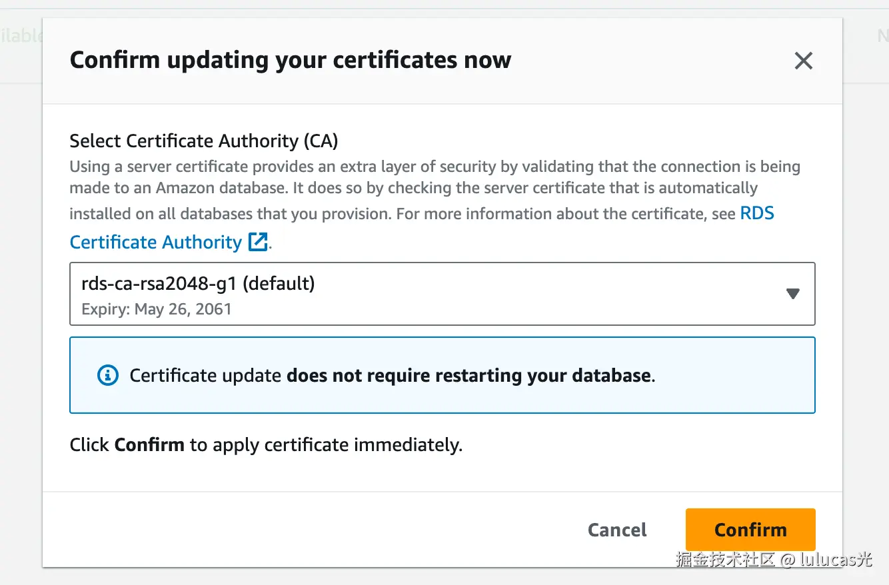Image resolution: width=889 pixels, height=585 pixels.
Task: Click the Certificate update words in banner
Action: [205, 375]
